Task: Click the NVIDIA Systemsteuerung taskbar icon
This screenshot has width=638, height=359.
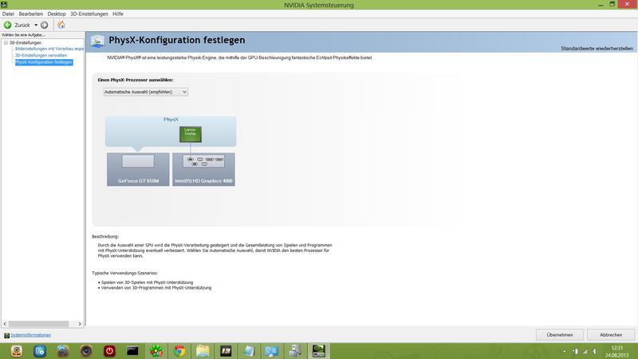Action: (318, 351)
